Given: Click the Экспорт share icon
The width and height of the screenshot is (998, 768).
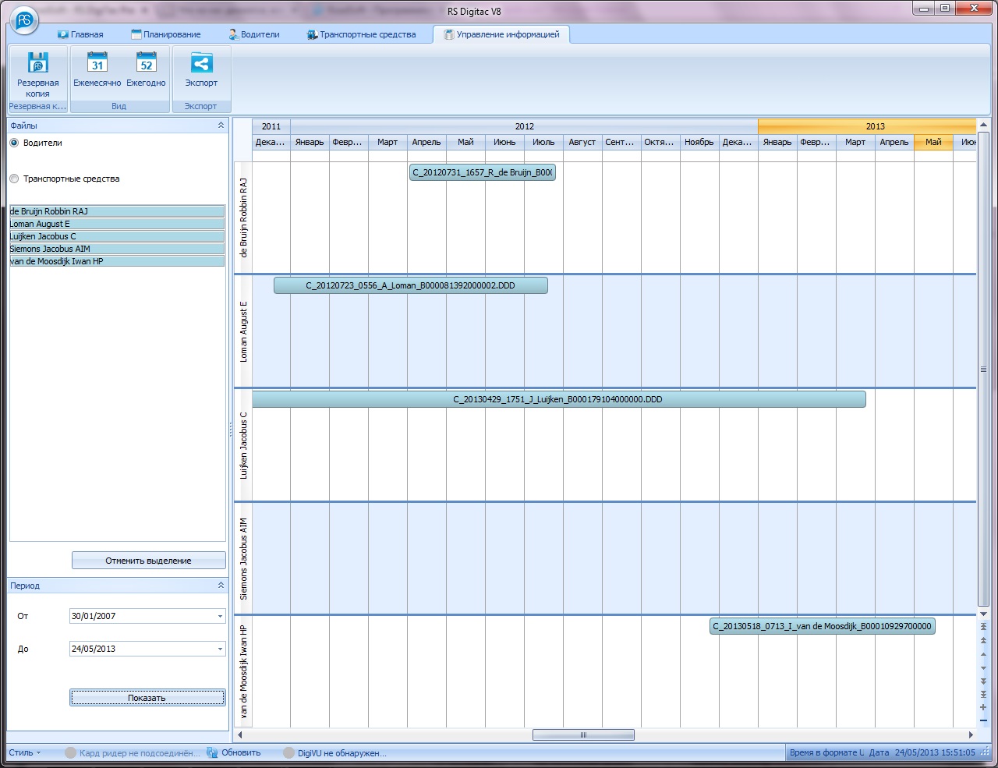Looking at the screenshot, I should [x=201, y=62].
